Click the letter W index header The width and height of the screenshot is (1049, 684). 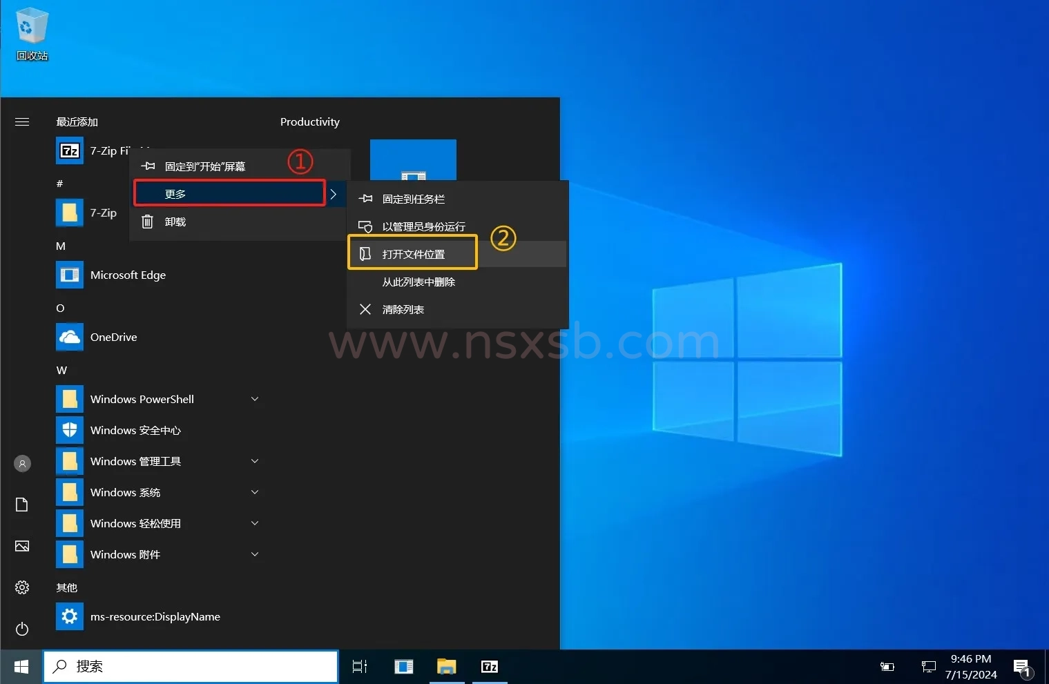(x=61, y=371)
